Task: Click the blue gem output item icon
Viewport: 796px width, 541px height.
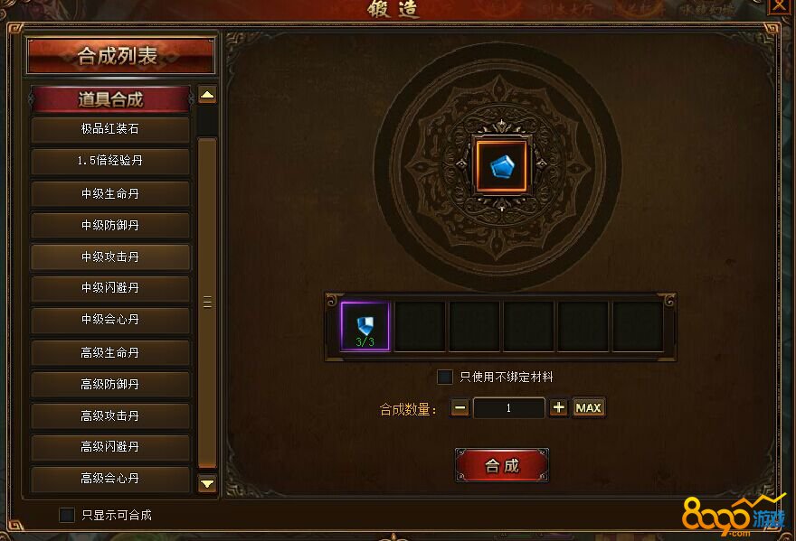Action: pyautogui.click(x=501, y=166)
